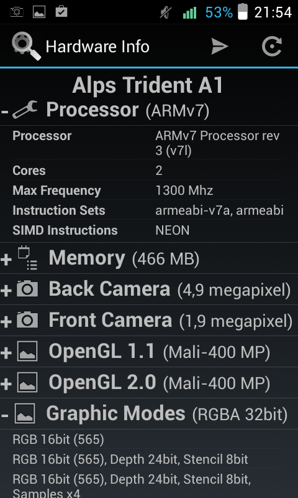
Task: Expand the Back Camera plus sign
Action: point(6,291)
